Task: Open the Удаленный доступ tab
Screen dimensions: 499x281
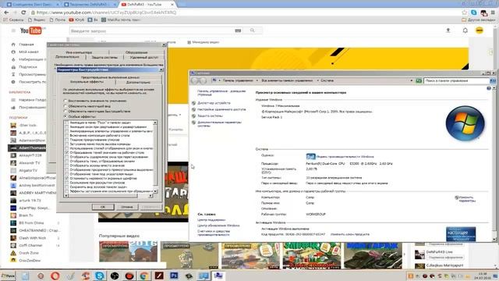Action: (x=143, y=57)
